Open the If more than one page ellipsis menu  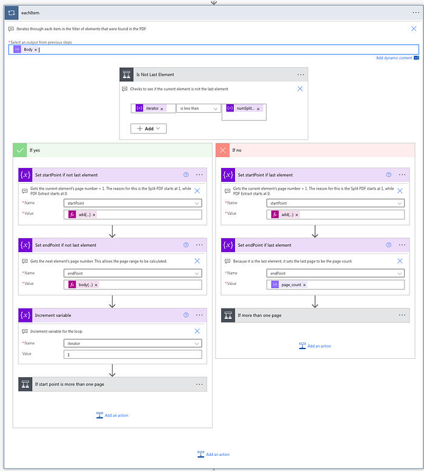coord(402,315)
